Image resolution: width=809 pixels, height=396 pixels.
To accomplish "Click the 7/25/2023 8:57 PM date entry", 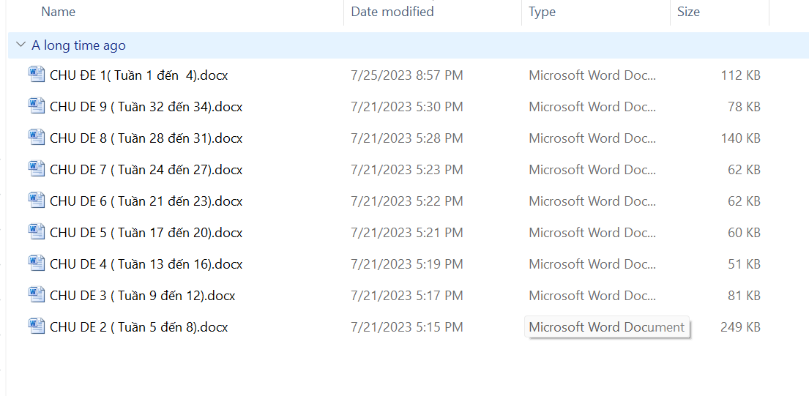I will pos(407,75).
